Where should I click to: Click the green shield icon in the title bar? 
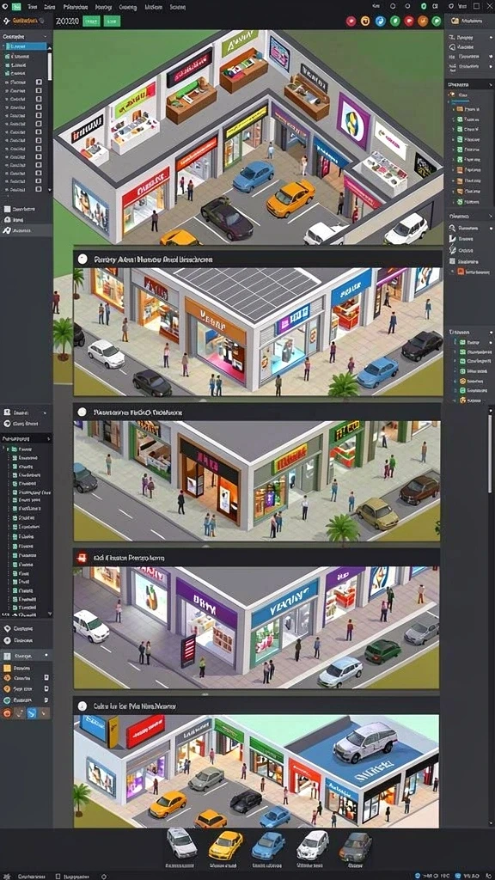tap(423, 6)
